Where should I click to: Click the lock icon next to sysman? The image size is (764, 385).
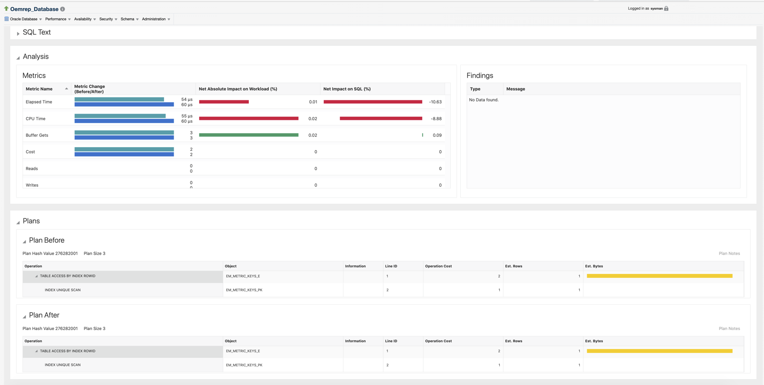(x=666, y=9)
